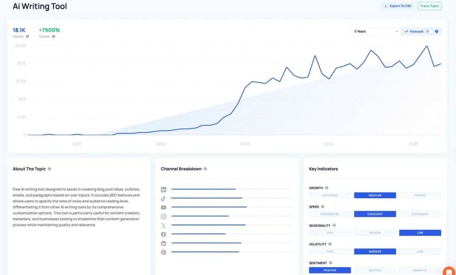Click the Growth percentage help icon
This screenshot has height=275, width=456.
point(54,36)
